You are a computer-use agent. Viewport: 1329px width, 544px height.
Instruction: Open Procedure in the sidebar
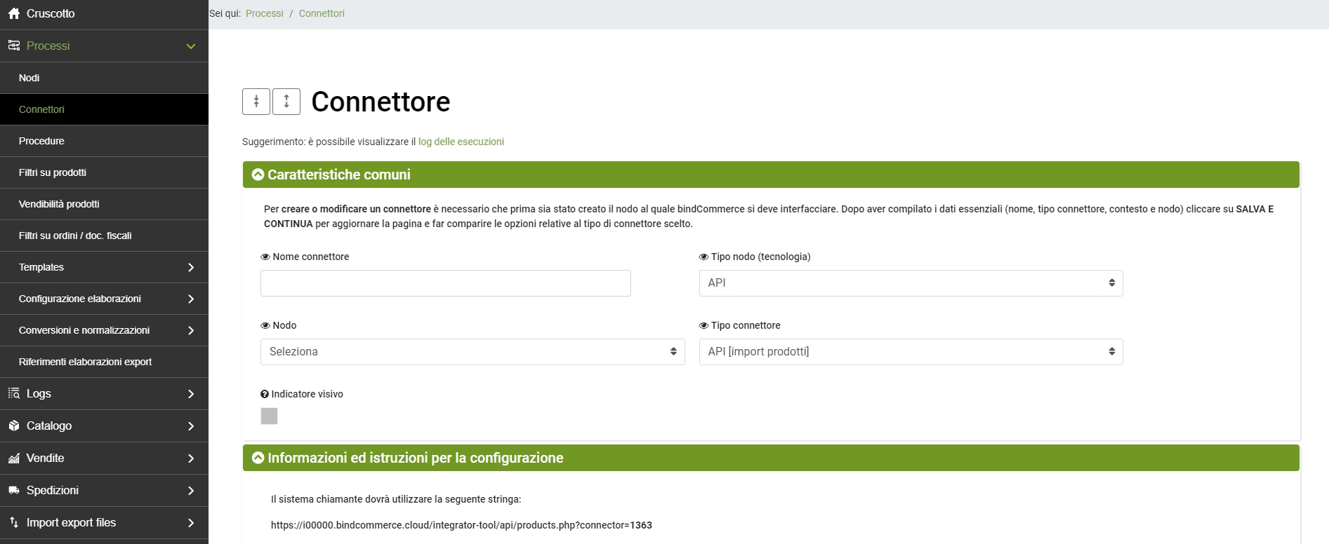click(41, 141)
